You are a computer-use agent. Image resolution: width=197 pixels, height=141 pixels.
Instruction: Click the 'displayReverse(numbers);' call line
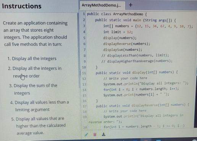tap(127, 44)
